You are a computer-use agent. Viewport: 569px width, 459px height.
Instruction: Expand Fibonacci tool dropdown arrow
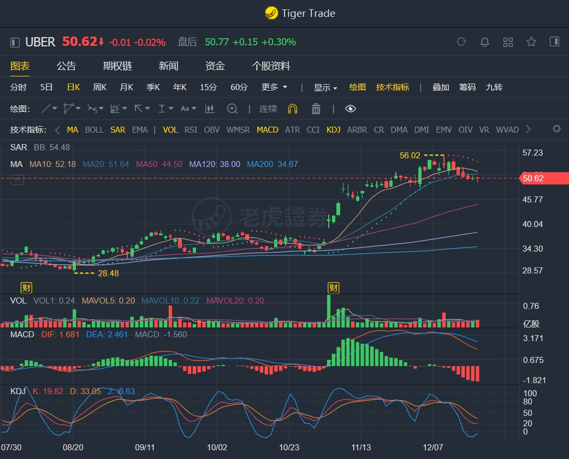pyautogui.click(x=125, y=109)
